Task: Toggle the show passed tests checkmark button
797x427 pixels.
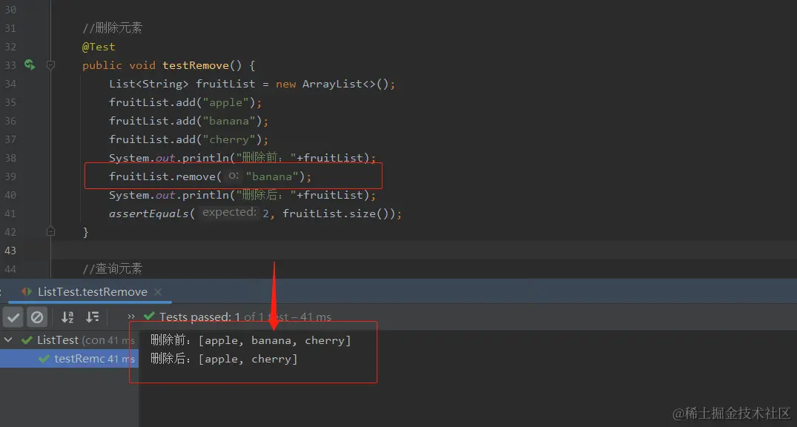Action: [x=13, y=317]
